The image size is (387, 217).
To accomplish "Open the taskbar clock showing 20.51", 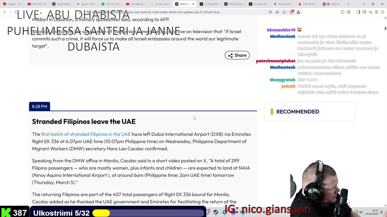I will 372,212.
